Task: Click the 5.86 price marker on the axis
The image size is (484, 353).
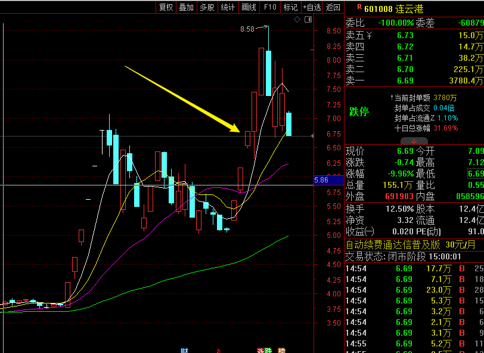Action: 321,179
